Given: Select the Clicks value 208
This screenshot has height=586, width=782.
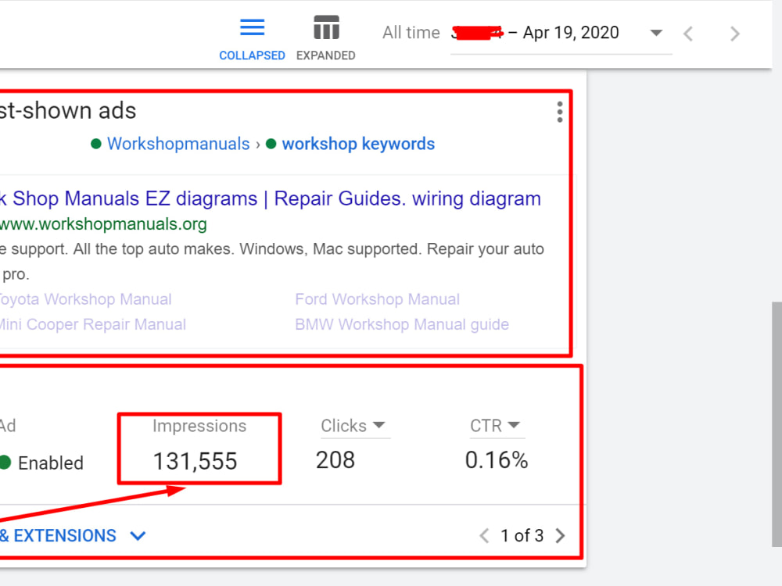Looking at the screenshot, I should click(335, 460).
